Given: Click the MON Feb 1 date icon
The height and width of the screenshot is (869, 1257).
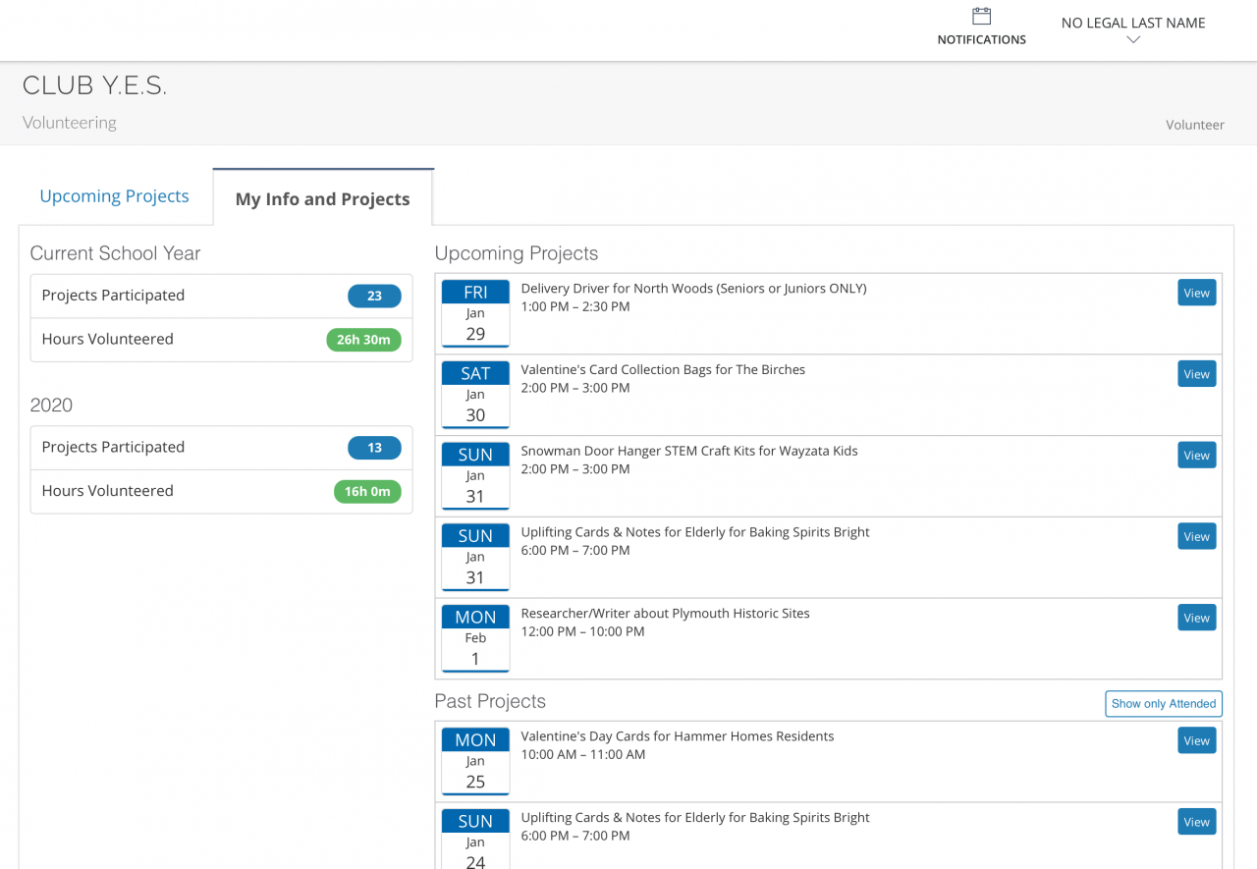Looking at the screenshot, I should pyautogui.click(x=475, y=638).
